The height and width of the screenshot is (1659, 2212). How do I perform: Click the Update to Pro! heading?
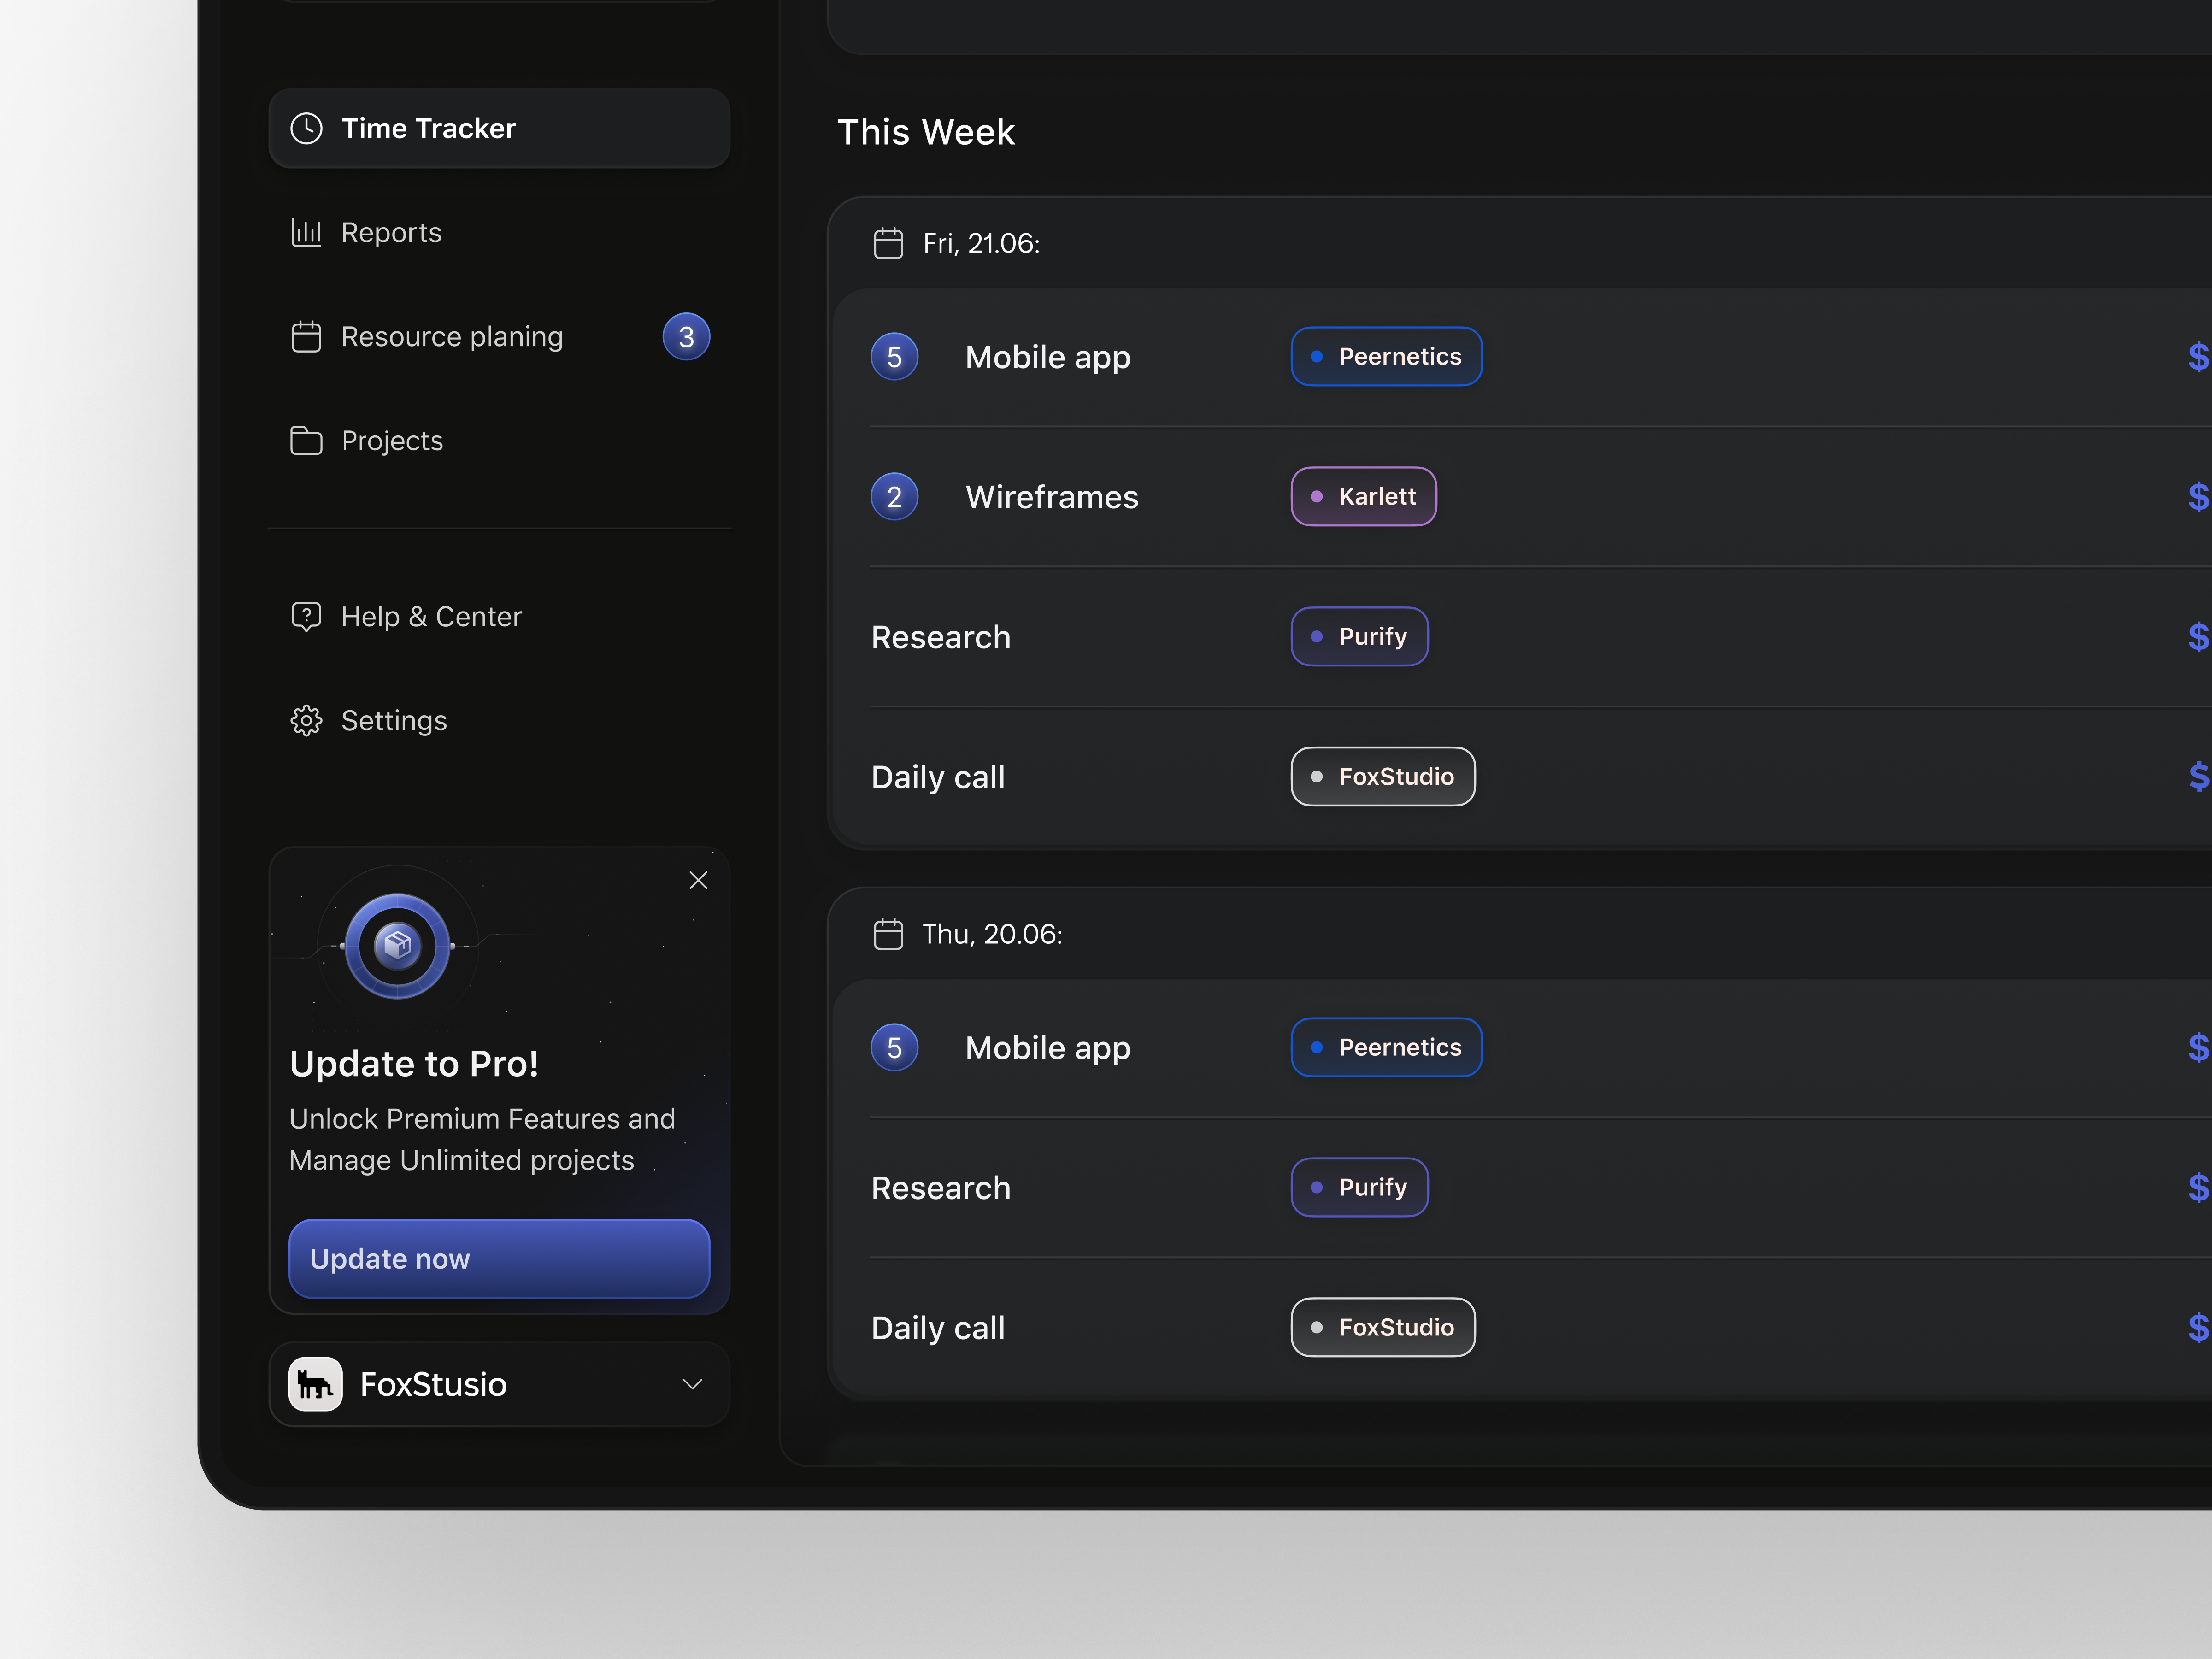pyautogui.click(x=414, y=1063)
